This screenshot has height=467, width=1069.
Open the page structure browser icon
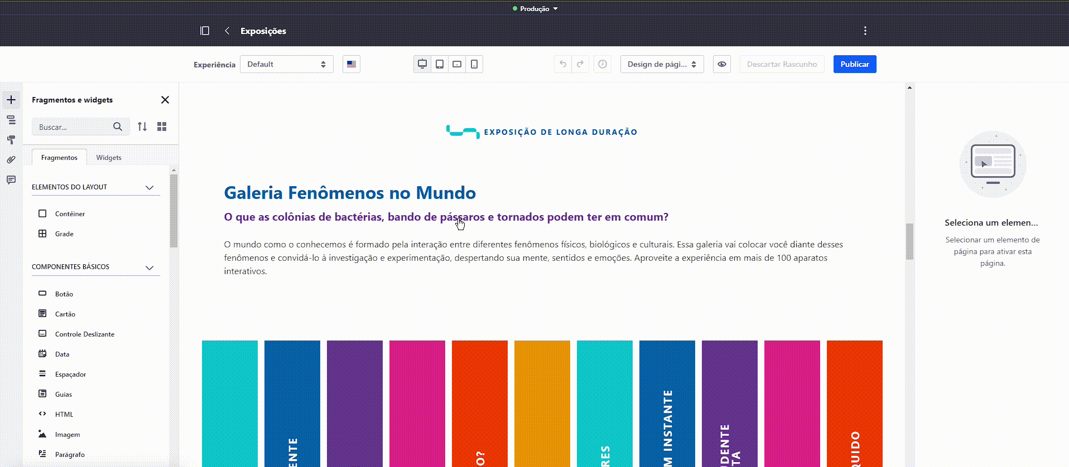pos(11,120)
